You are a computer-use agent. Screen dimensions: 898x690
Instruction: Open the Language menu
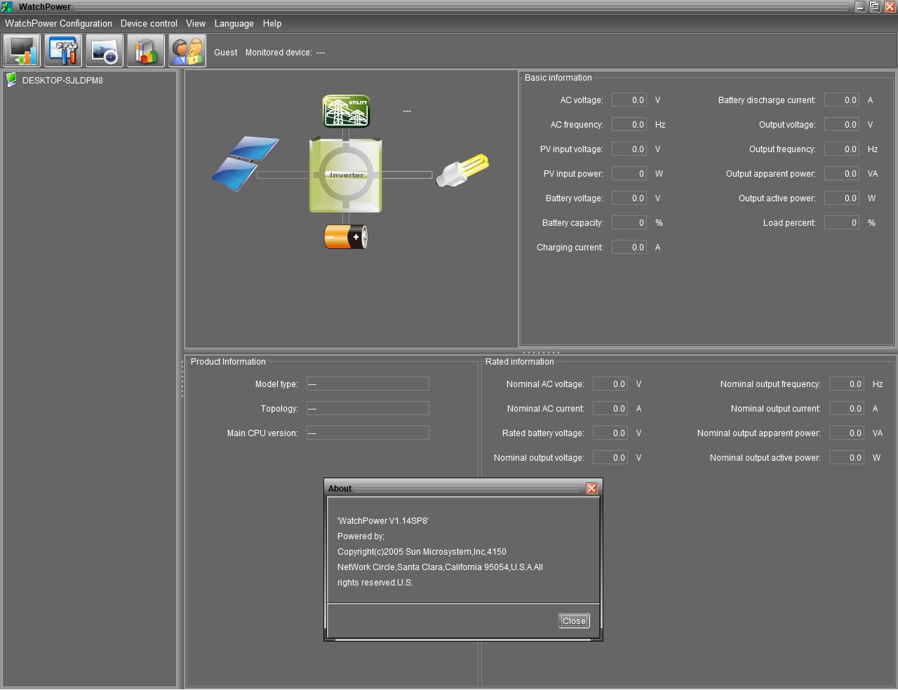pos(234,23)
